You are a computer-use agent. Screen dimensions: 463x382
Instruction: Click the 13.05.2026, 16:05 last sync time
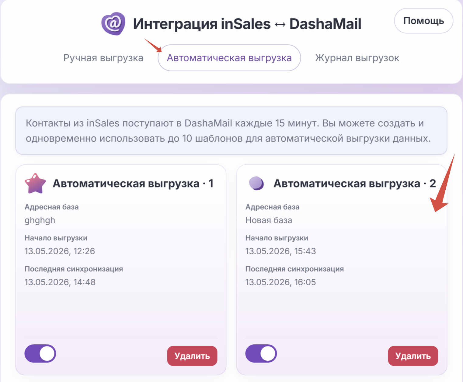pos(280,282)
